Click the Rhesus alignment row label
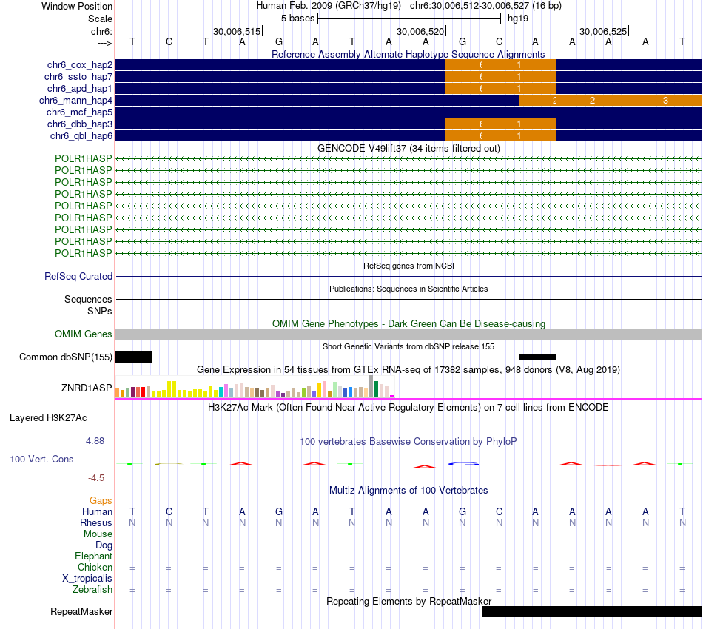 tap(96, 522)
